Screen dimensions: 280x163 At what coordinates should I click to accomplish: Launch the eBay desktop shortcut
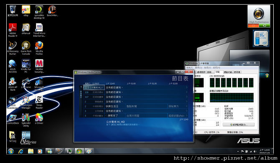[26, 11]
